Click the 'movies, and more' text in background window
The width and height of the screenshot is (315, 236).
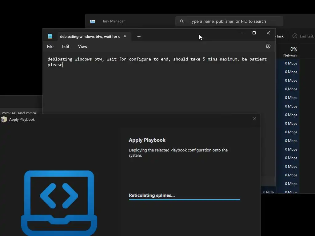pos(19,113)
